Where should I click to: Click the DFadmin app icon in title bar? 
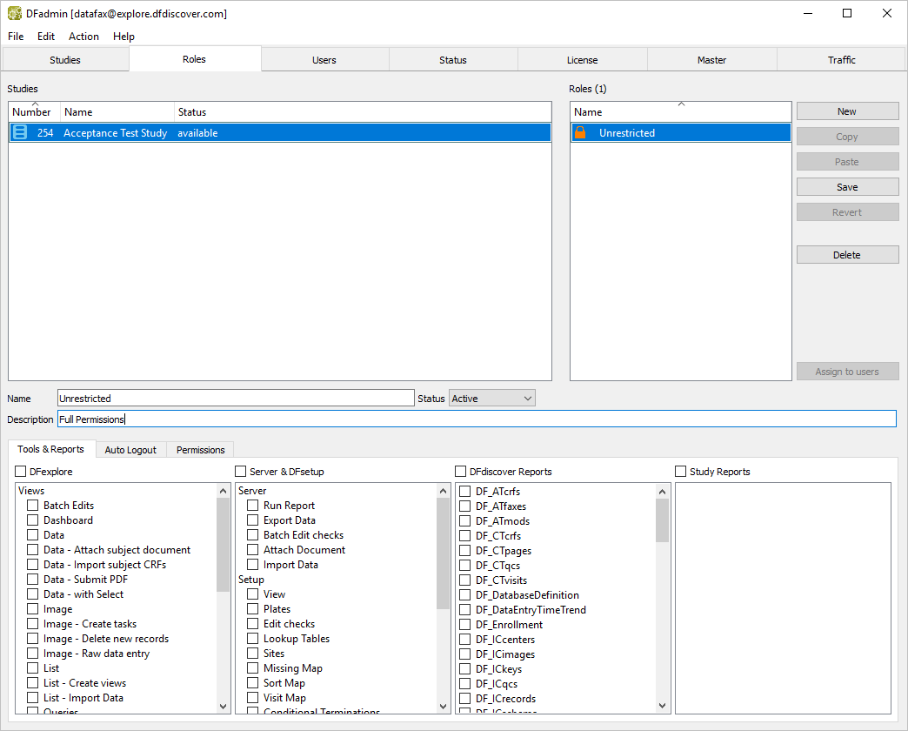point(15,14)
